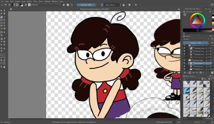Select the Pan hand tool
Viewport: 214px width, 124px height.
pyautogui.click(x=4, y=67)
